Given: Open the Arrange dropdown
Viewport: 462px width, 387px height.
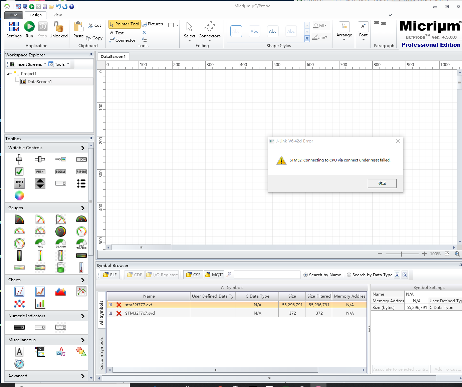Looking at the screenshot, I should (344, 31).
